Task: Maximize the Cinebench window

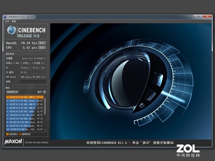Action: click(x=201, y=16)
